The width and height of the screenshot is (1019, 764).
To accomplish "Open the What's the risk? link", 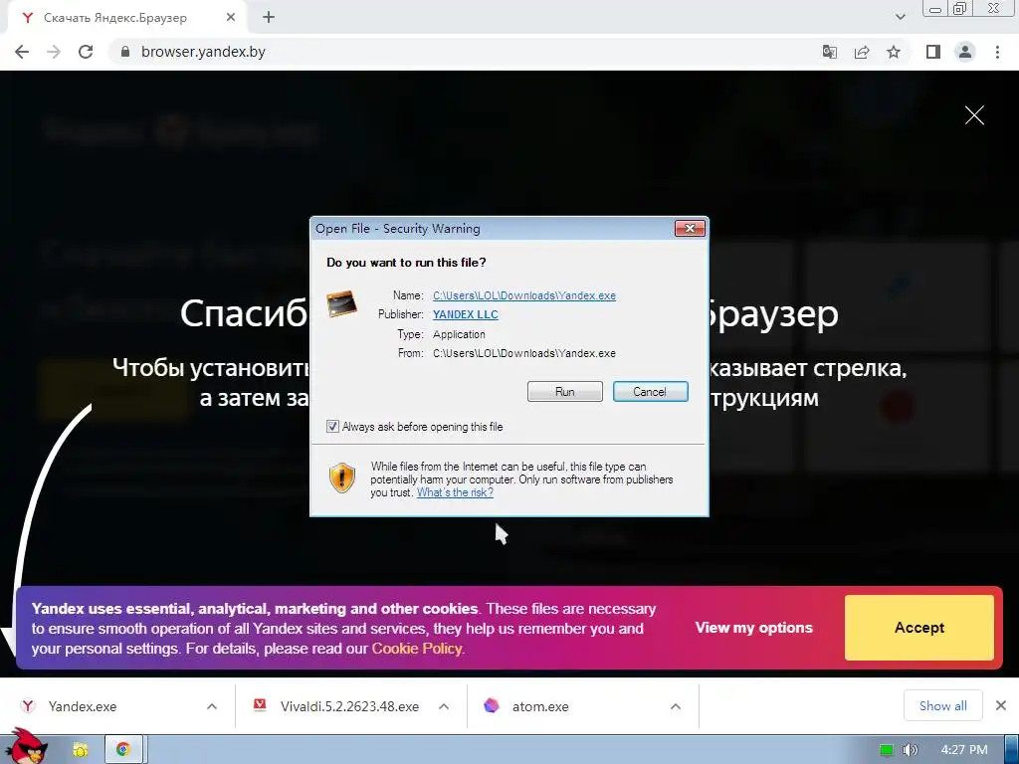I will 455,492.
